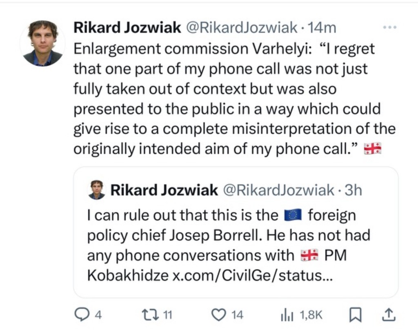Open the @RikardJozwiak handle in the main post header
This screenshot has height=331, width=418.
coord(242,28)
